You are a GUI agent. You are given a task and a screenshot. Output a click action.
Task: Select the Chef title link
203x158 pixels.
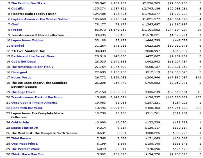click(x=15, y=25)
